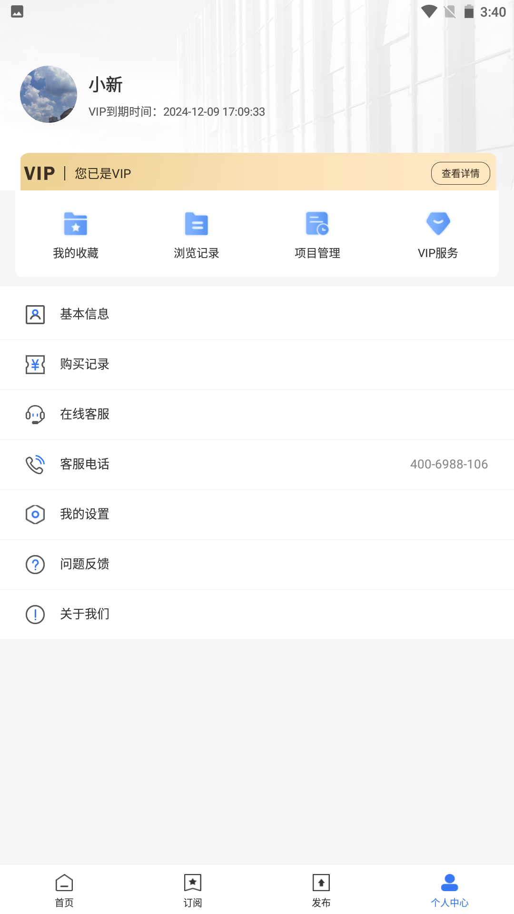
Task: Tap the Online Support headset icon
Action: [x=35, y=415]
